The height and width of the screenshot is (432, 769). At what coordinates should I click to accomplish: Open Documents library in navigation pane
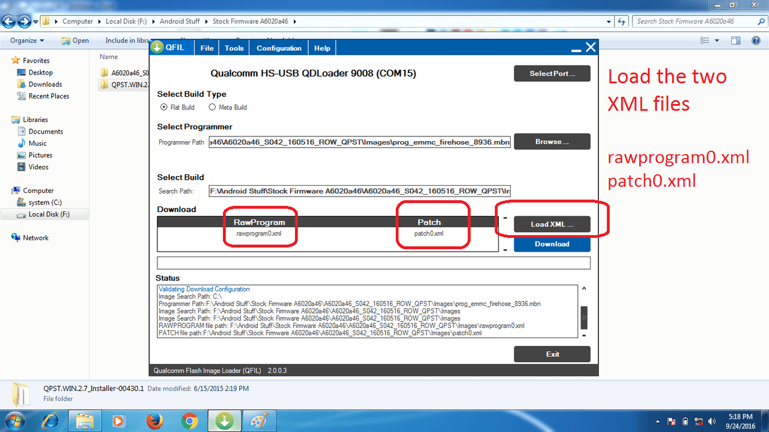(46, 132)
